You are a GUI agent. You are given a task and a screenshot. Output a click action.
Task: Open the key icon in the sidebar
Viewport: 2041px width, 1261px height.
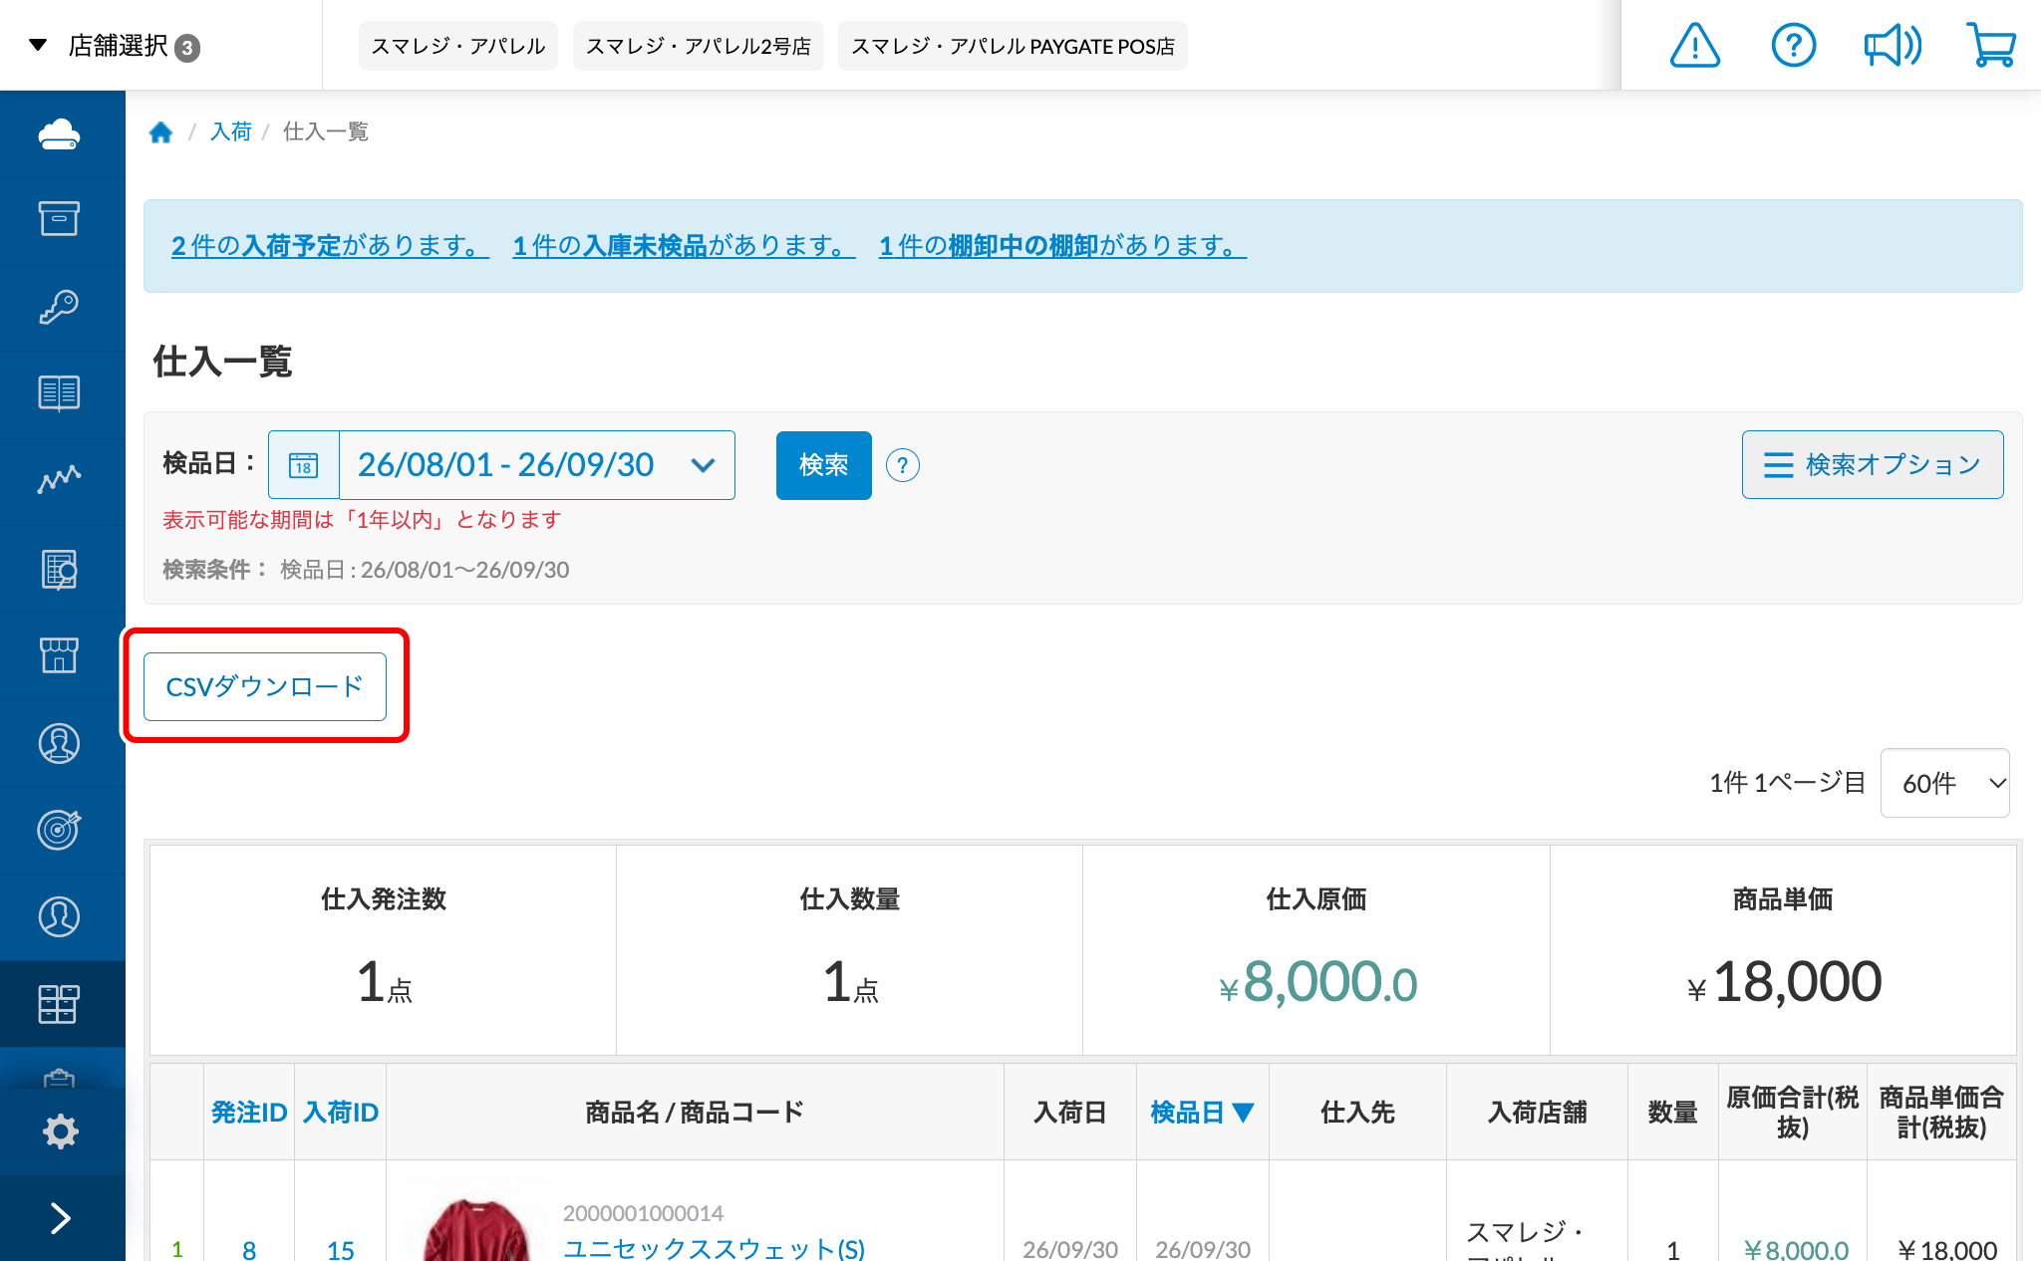point(60,307)
